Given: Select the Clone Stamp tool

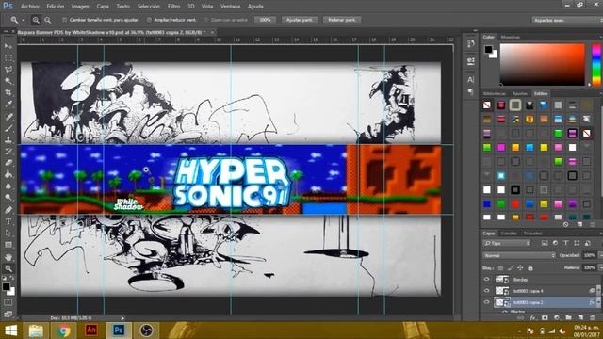Looking at the screenshot, I should pyautogui.click(x=8, y=139).
